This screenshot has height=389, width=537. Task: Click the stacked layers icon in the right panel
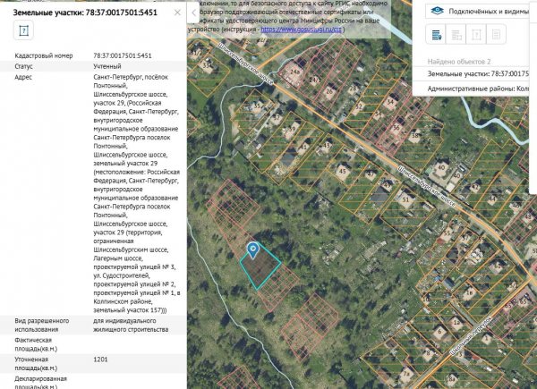tap(436, 11)
